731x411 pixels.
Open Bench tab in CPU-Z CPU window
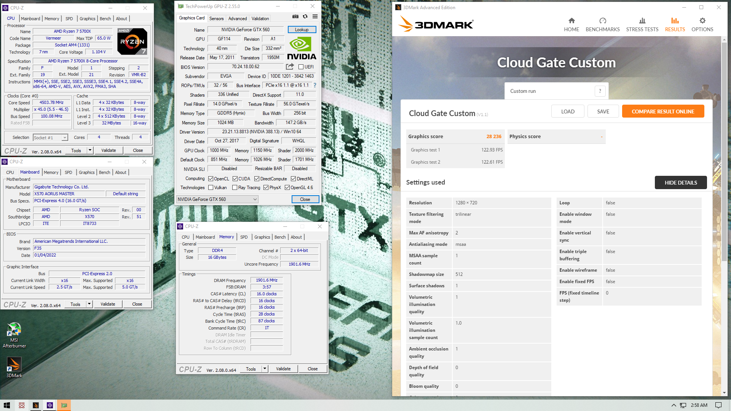tap(105, 19)
